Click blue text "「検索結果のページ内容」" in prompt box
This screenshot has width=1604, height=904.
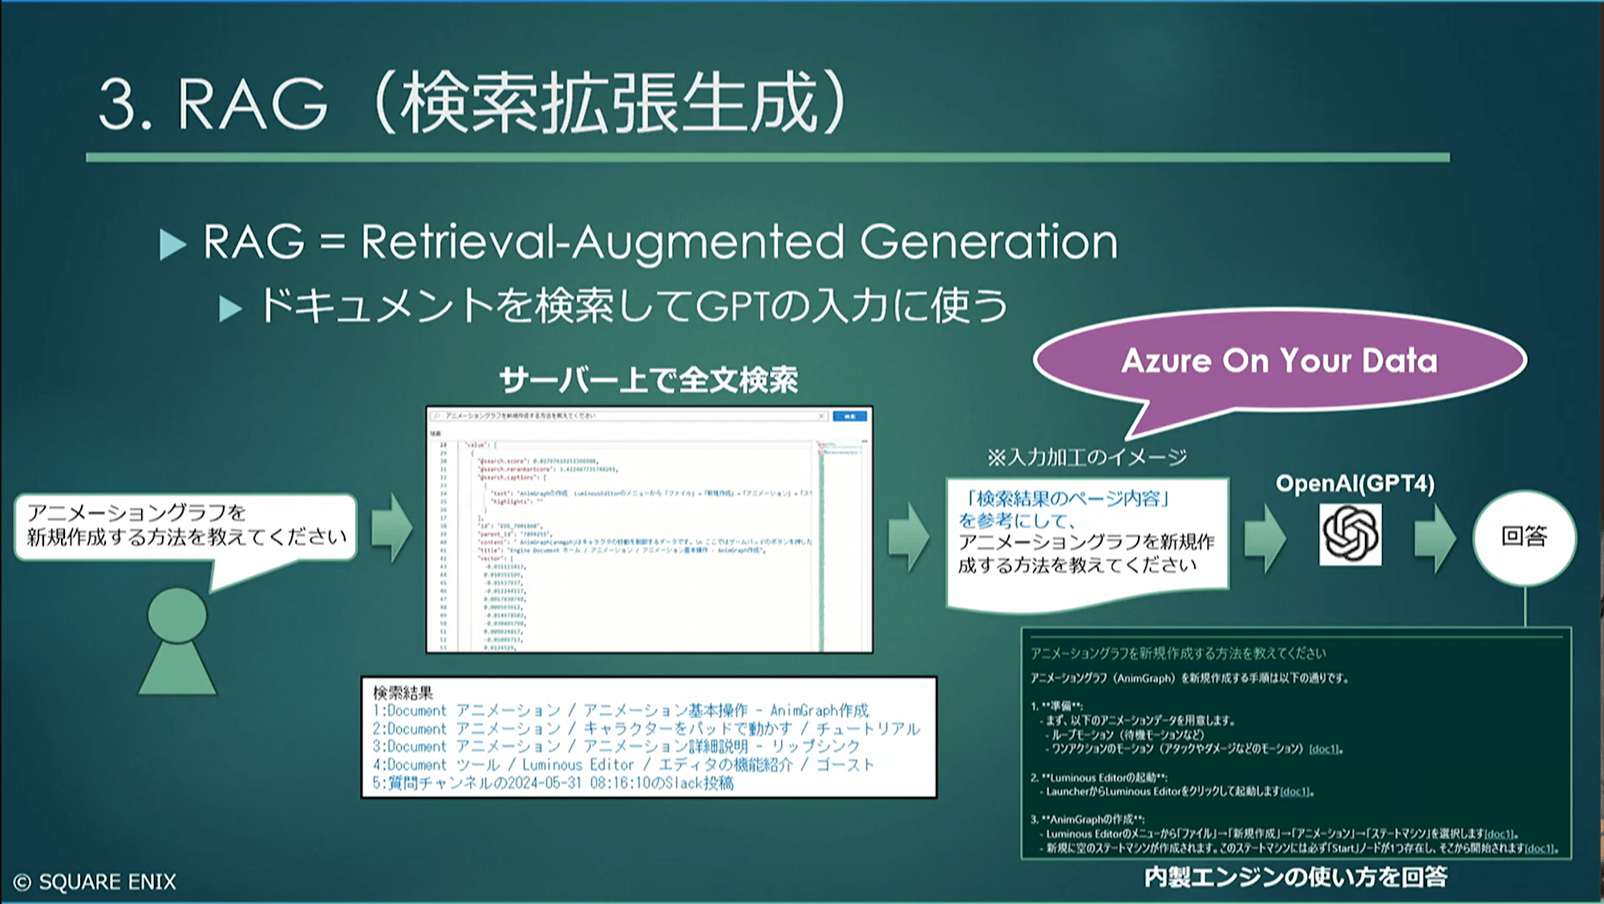pos(1067,498)
